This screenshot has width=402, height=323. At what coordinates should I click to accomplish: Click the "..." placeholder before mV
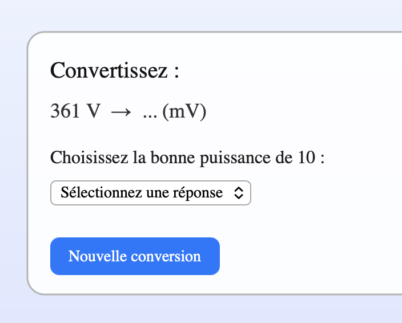point(150,112)
